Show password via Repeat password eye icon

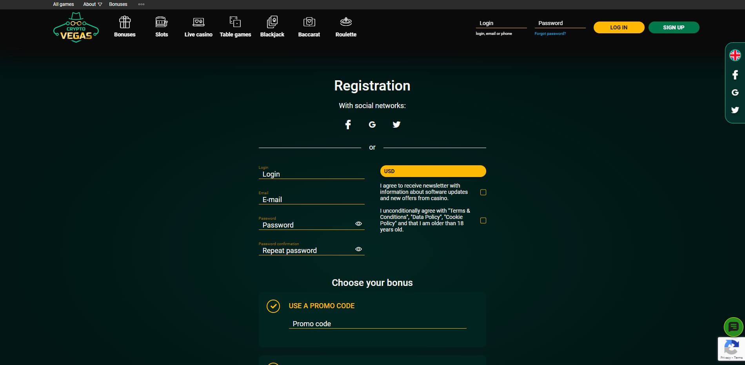click(x=358, y=249)
